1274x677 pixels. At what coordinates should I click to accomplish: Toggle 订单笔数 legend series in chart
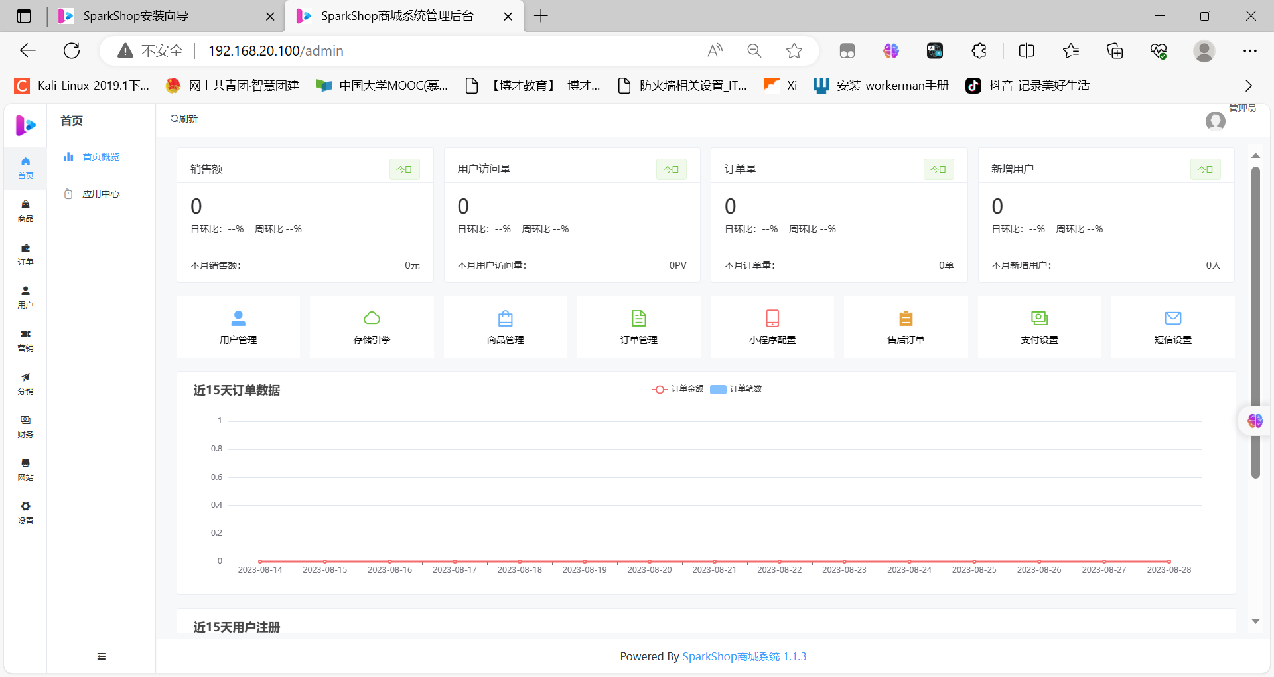[737, 389]
